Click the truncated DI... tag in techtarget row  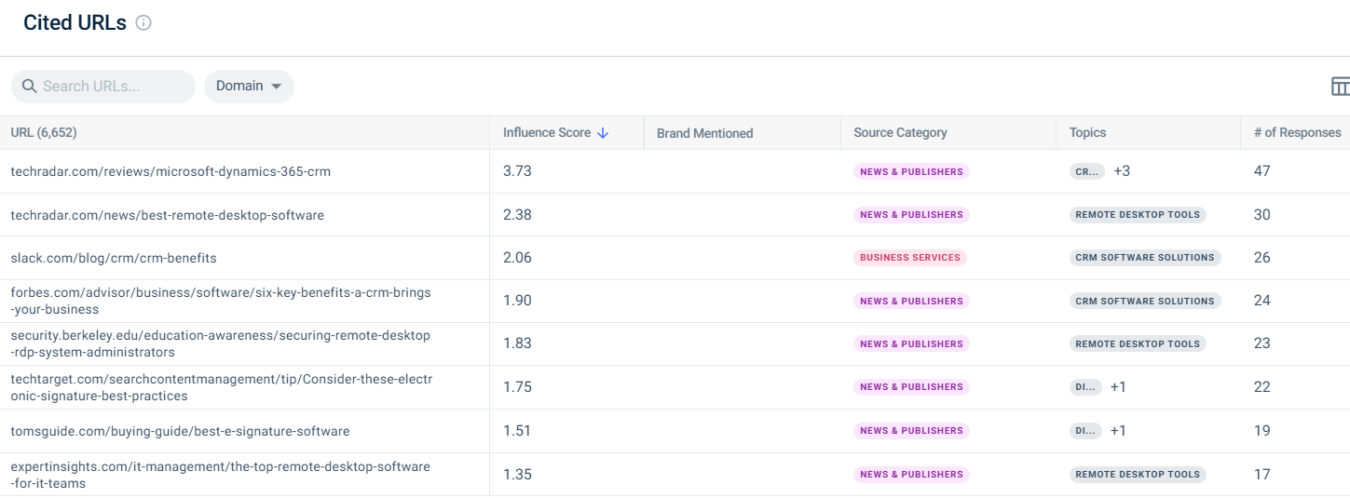pos(1085,387)
